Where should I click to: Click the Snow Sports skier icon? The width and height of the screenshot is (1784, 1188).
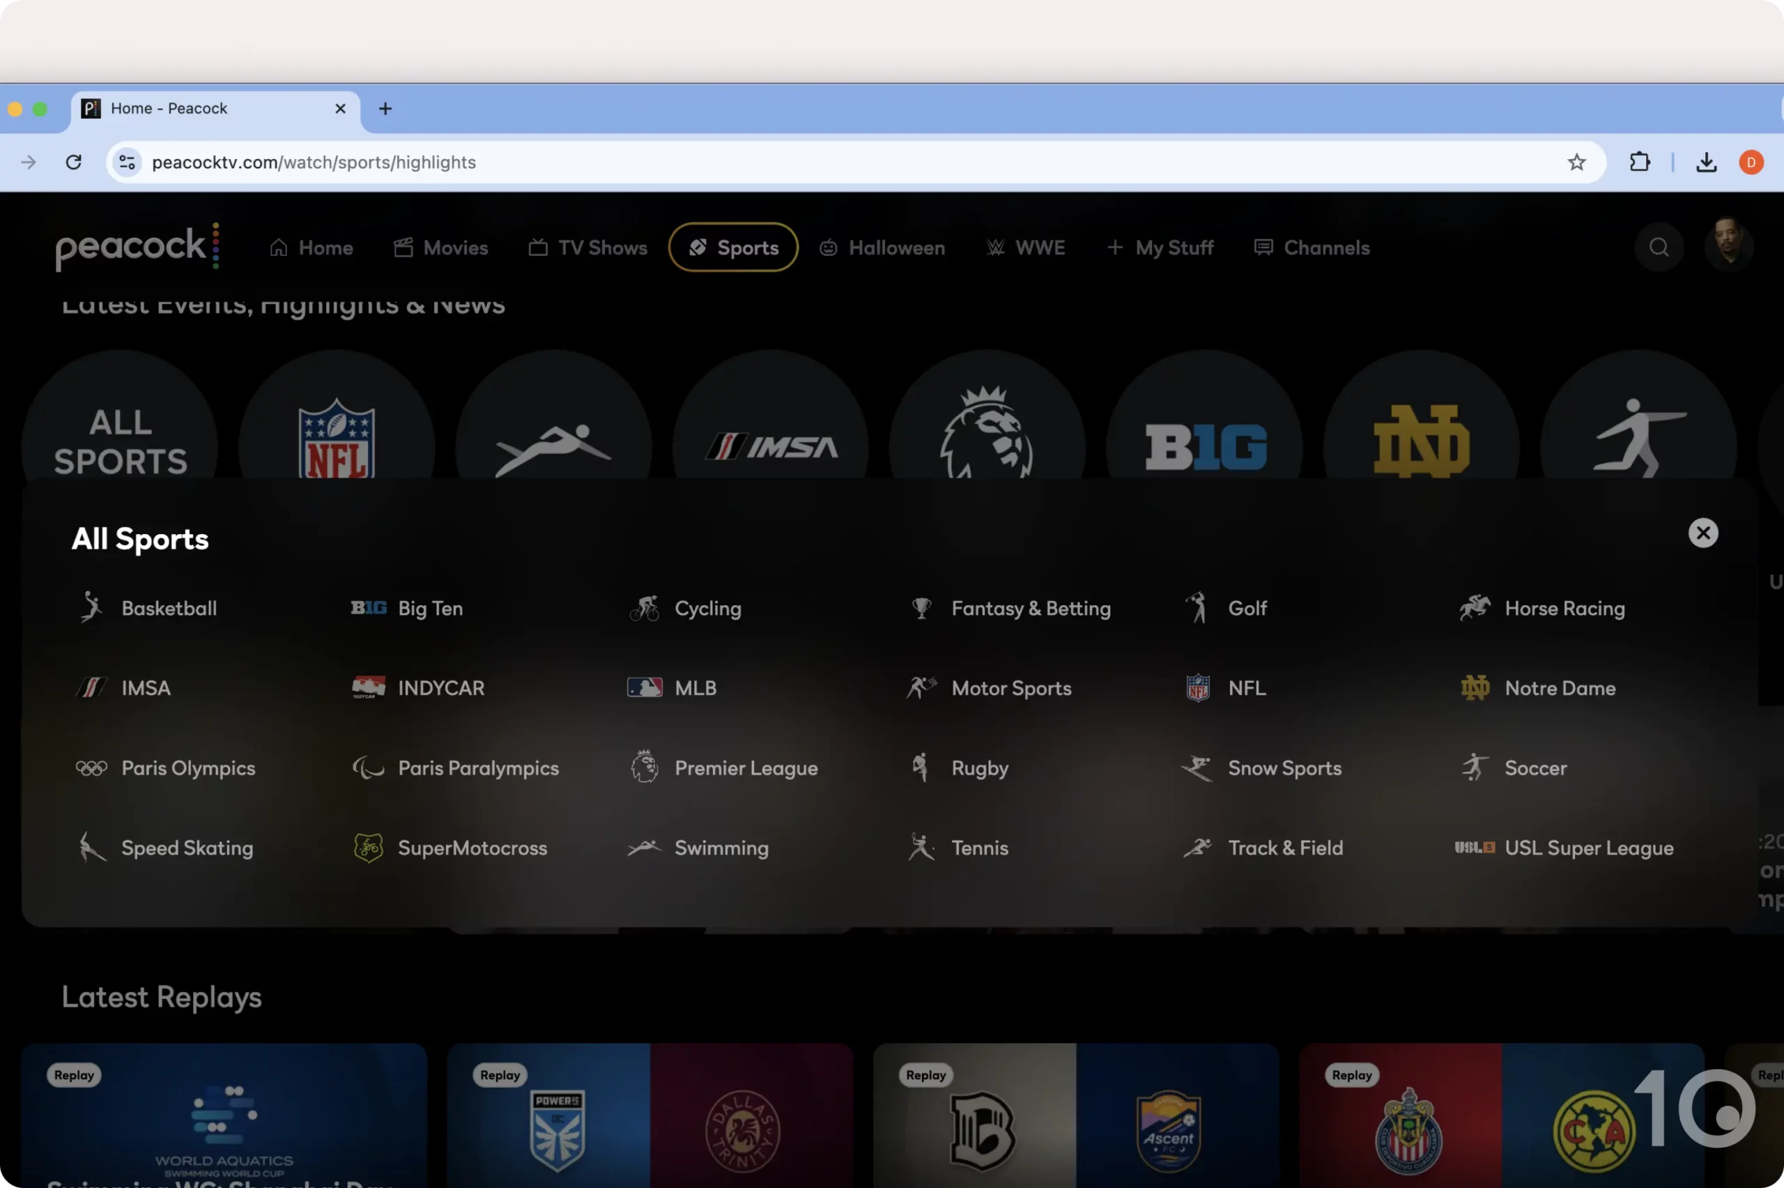1197,768
